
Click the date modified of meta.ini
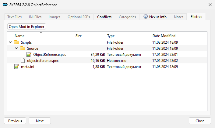(x=165, y=67)
